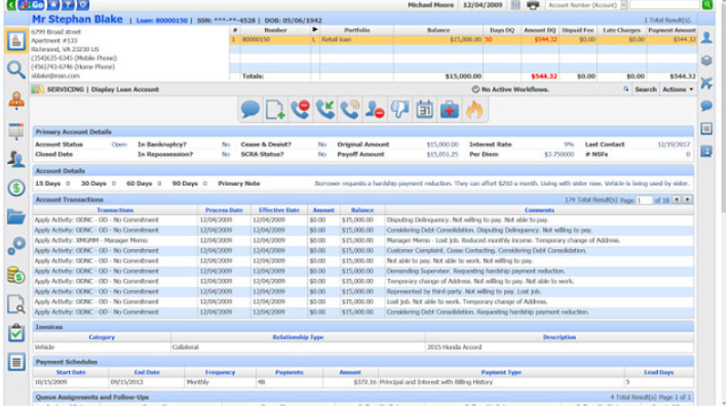726x406 pixels.
Task: Click the clipboard checkmark sidebar icon
Action: coord(15,332)
